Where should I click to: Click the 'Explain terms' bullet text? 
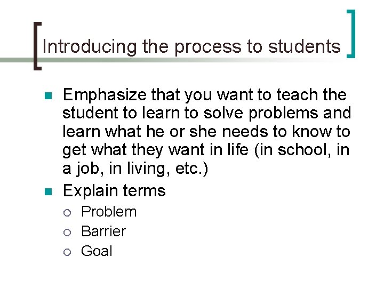coord(114,190)
